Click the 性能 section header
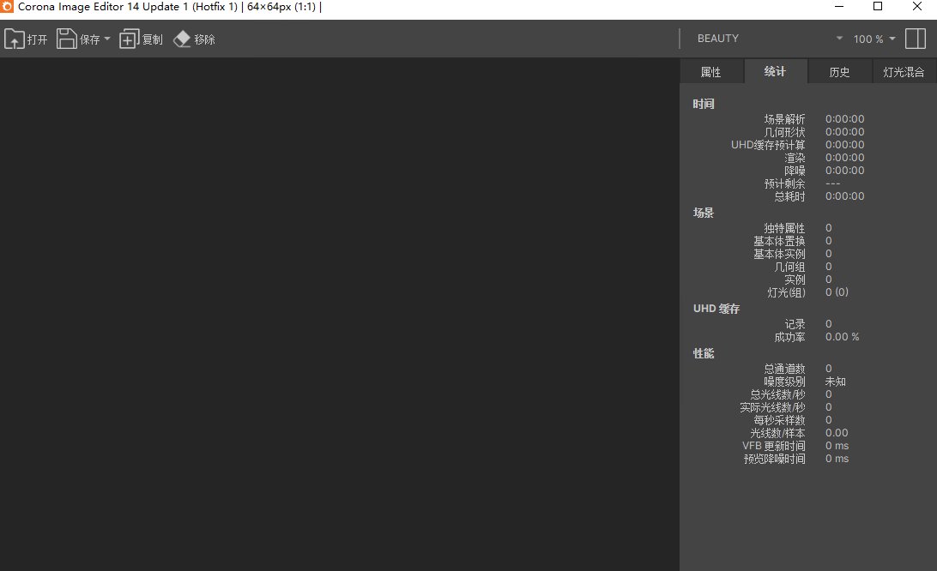Screen dimensions: 937x571 tap(704, 353)
